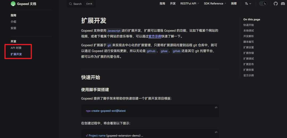Screen dimensions: 287x138
Task: Jump to 脚本编写 in page outline
Action: pos(248,42)
